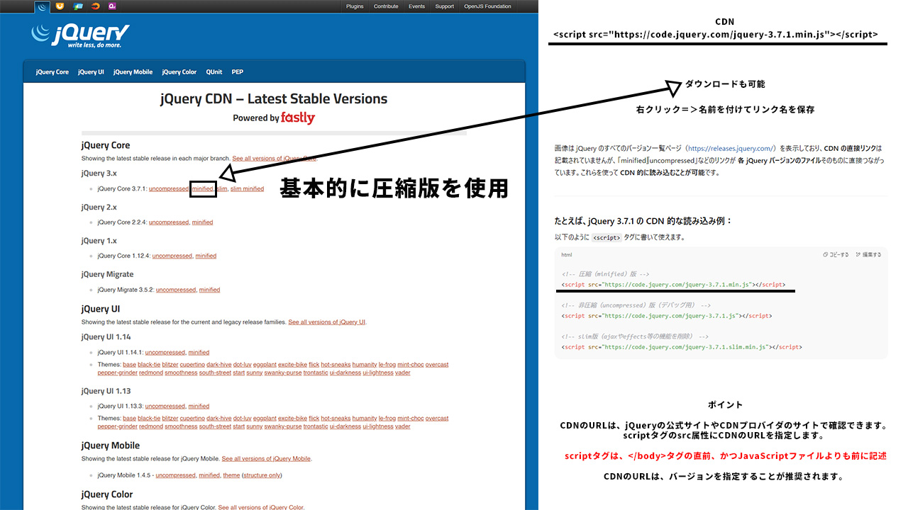Screen dimensions: 908x510
Task: Switch to the jQuery Mobile navigation tab
Action: [133, 72]
